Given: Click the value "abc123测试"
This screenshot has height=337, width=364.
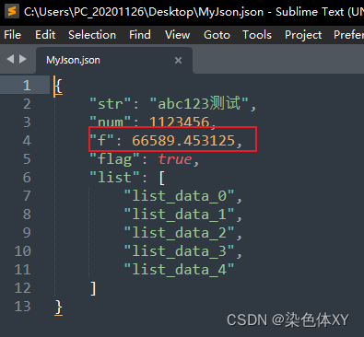Looking at the screenshot, I should coord(199,103).
